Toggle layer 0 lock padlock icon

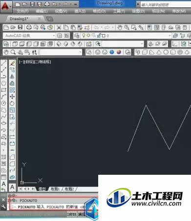99,36
